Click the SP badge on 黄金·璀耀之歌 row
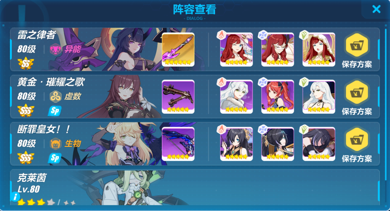 [55, 111]
